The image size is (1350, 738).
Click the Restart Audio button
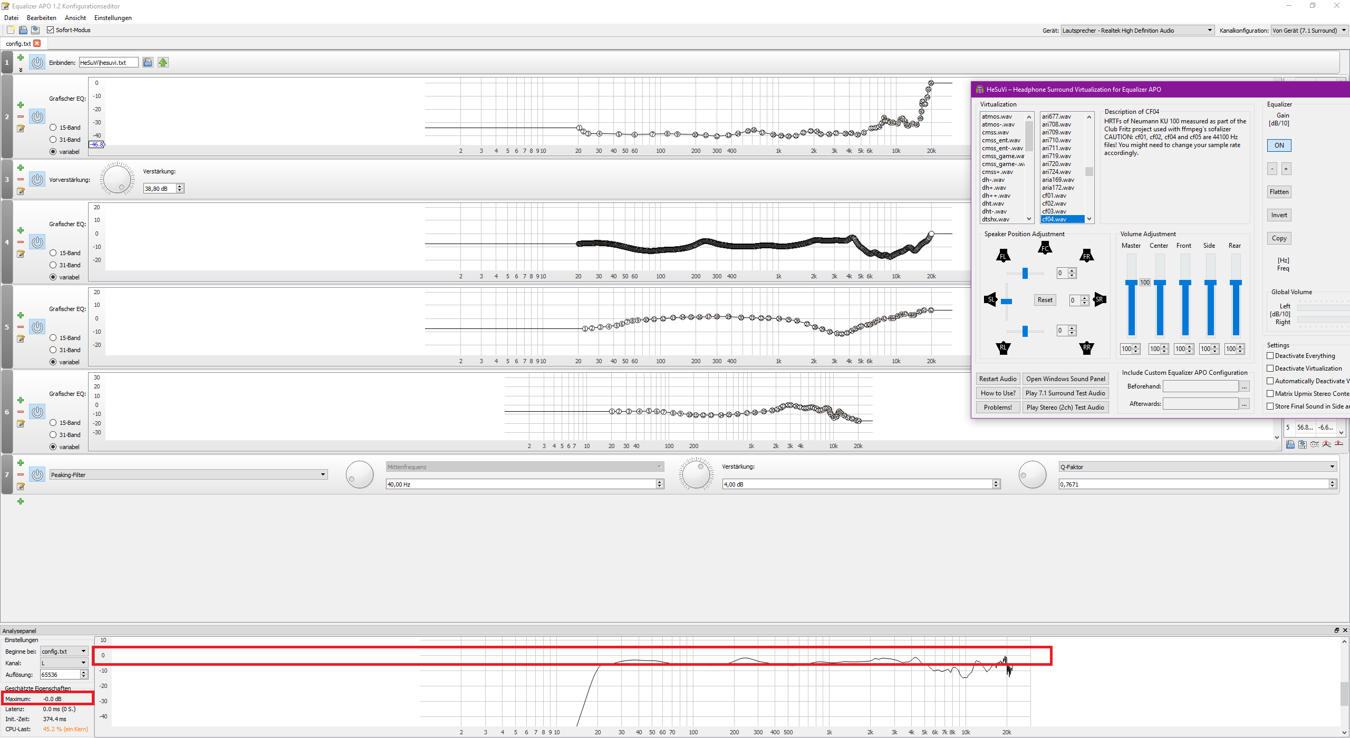click(x=997, y=379)
